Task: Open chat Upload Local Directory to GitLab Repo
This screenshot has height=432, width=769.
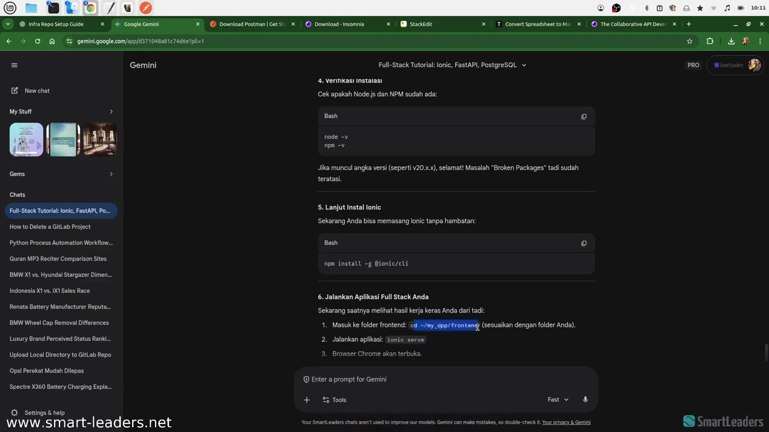Action: (60, 355)
